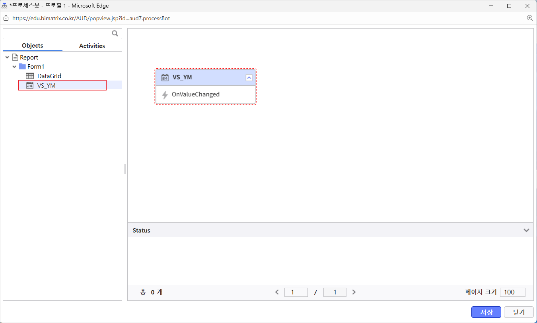The image size is (537, 323).
Task: Collapse the Status panel chevron
Action: (x=526, y=230)
